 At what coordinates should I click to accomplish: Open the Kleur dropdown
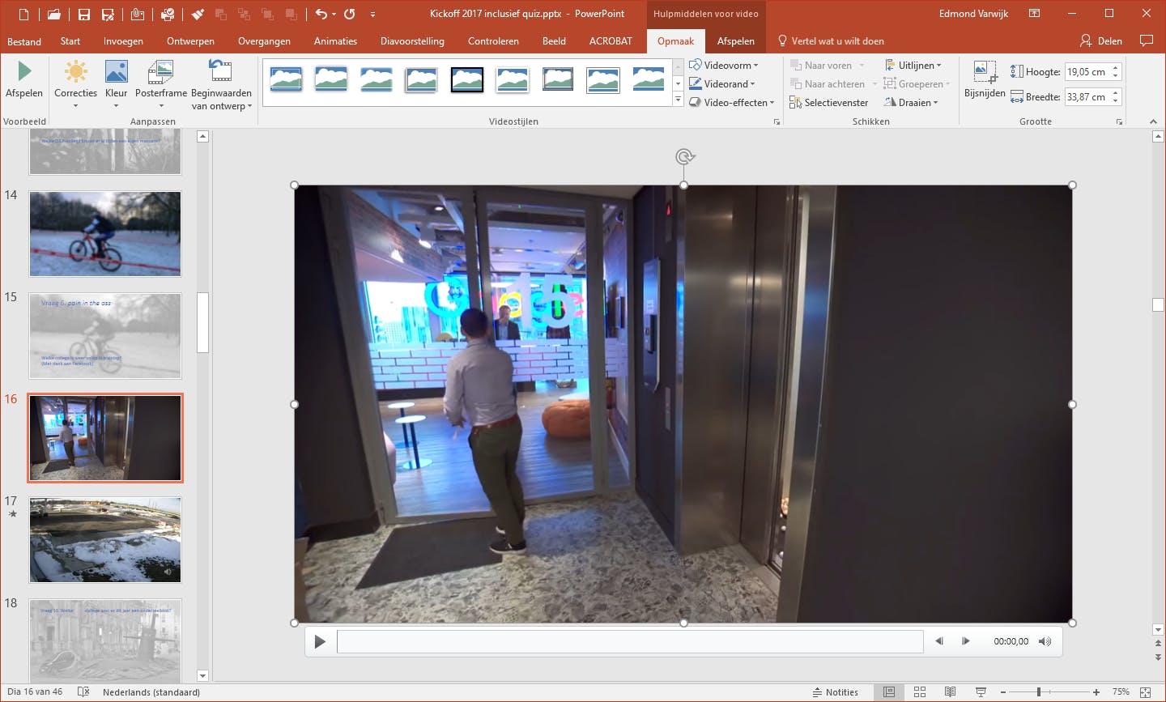point(117,84)
